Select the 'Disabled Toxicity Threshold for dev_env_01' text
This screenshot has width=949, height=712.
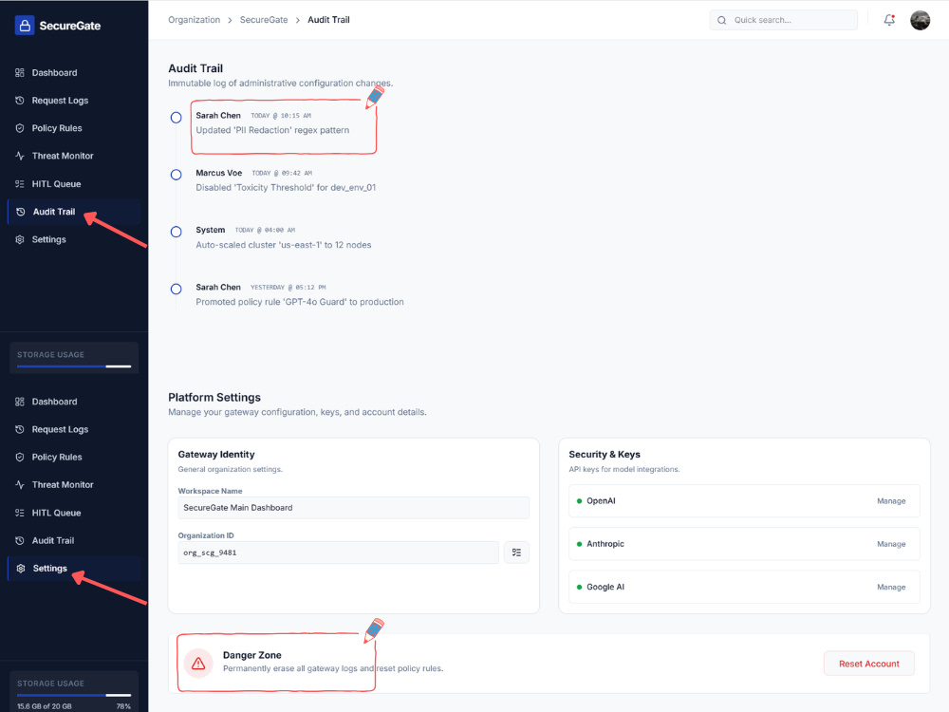coord(286,188)
